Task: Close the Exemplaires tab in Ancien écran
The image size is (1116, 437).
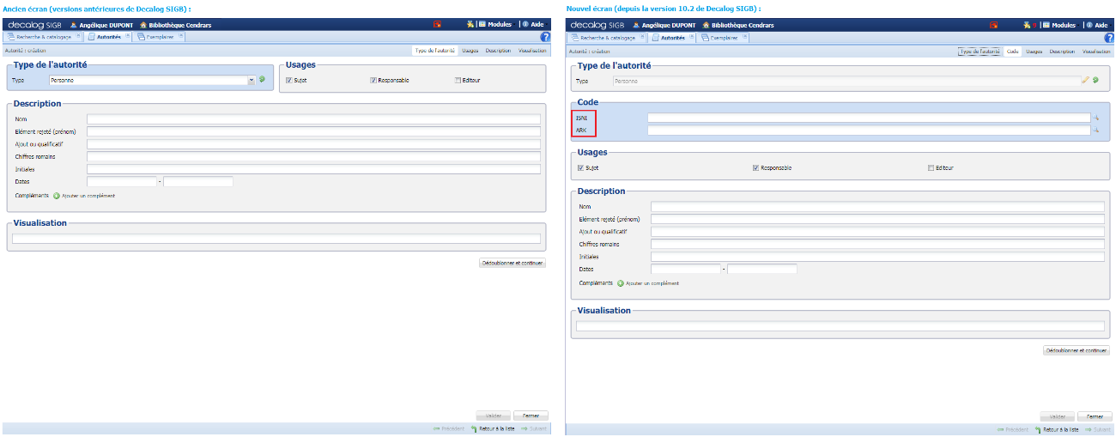Action: (181, 37)
